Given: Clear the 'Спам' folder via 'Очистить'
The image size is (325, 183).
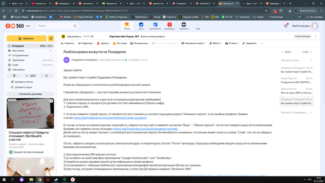Looking at the screenshot, I should point(47,65).
